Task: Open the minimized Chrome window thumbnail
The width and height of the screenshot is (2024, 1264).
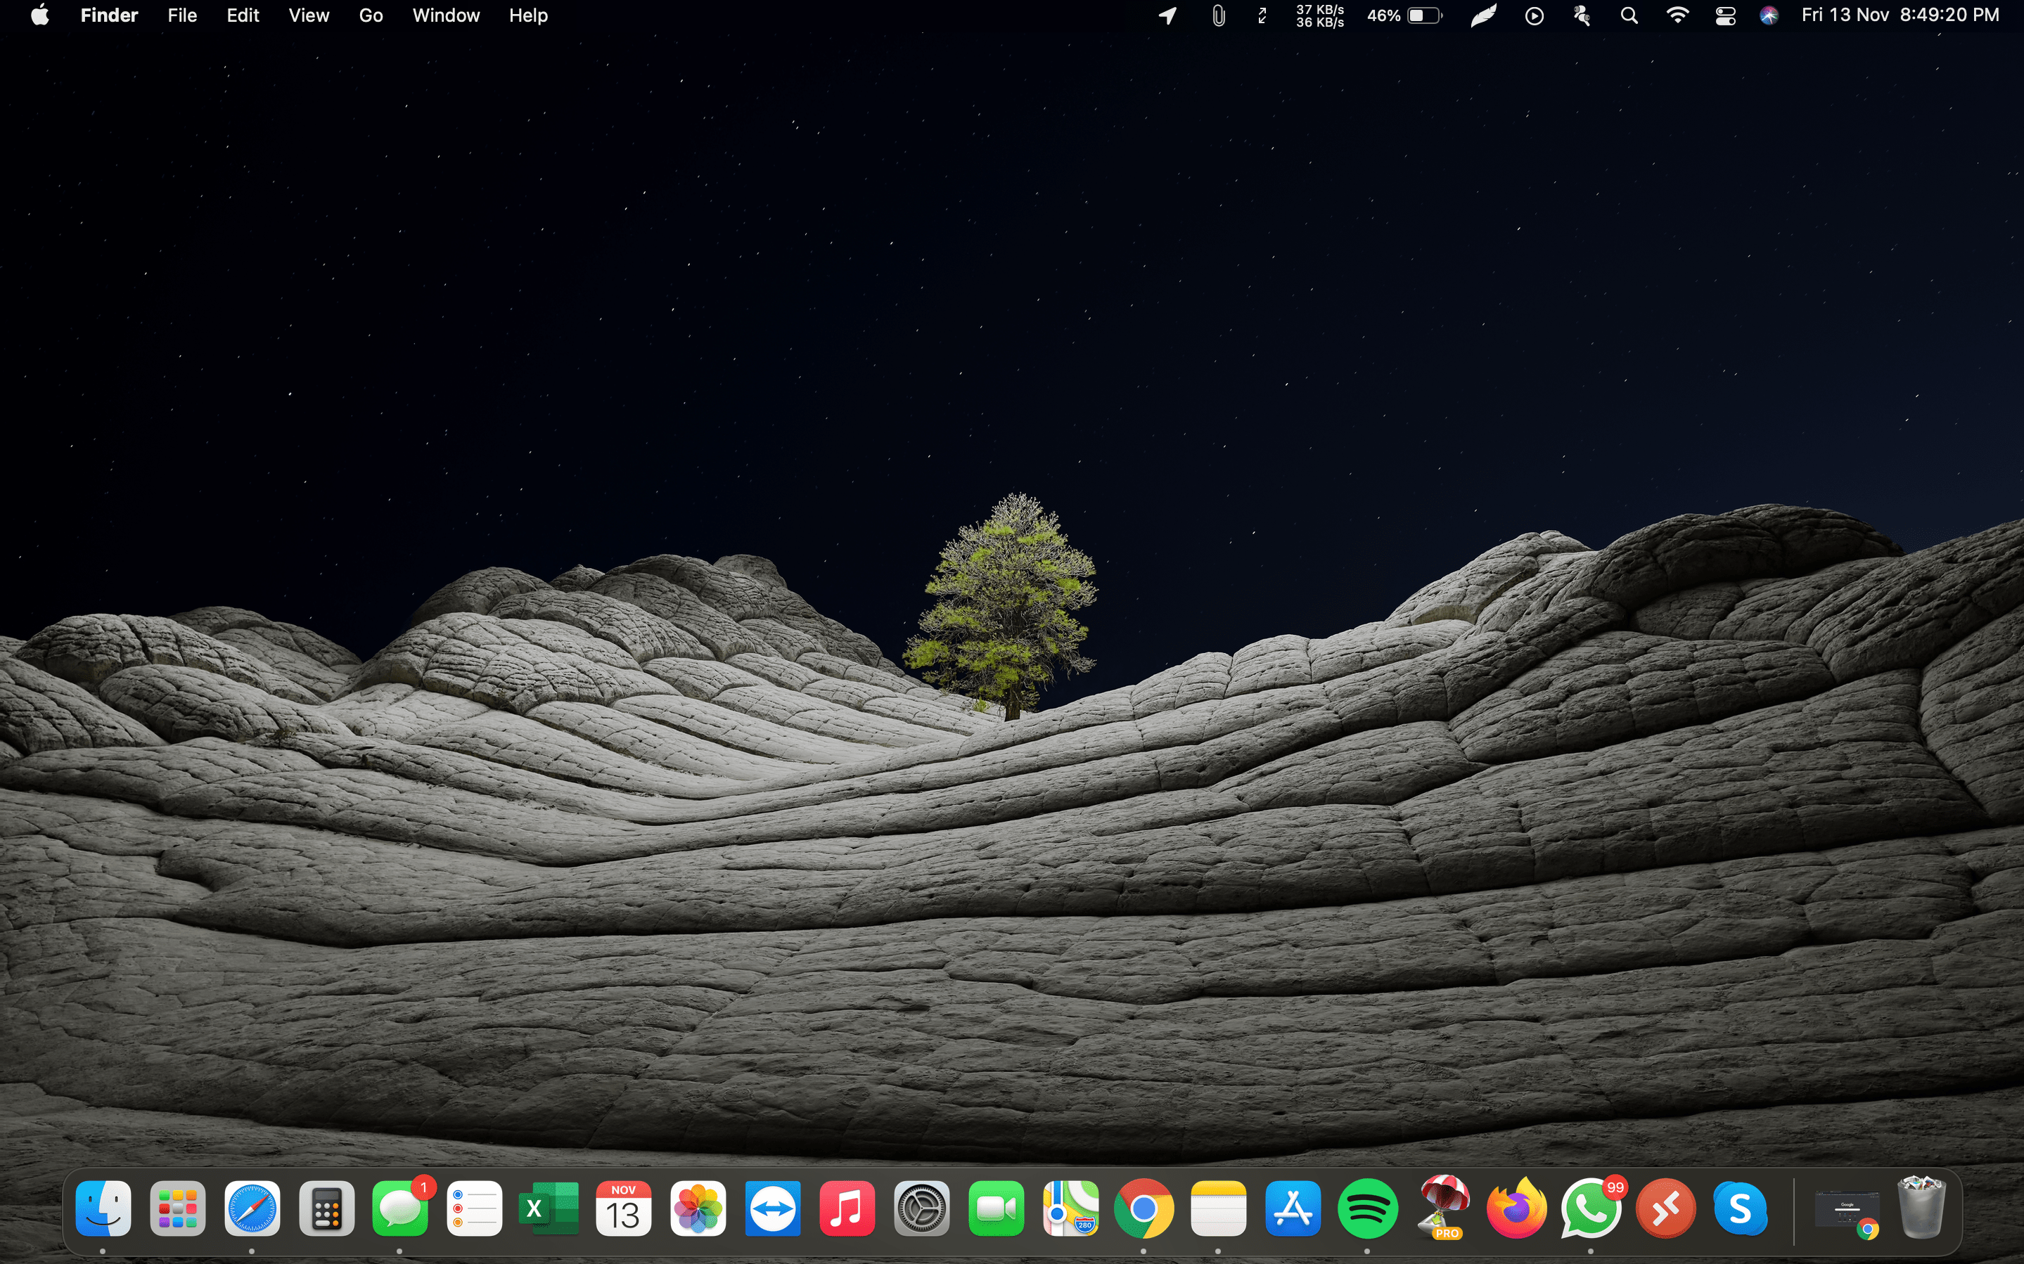Action: pos(1847,1211)
